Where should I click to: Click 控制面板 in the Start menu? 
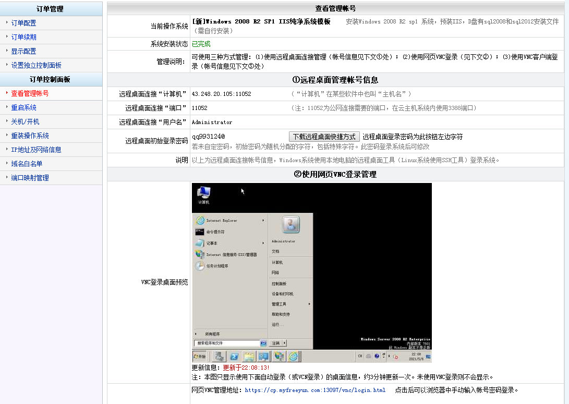tap(279, 284)
